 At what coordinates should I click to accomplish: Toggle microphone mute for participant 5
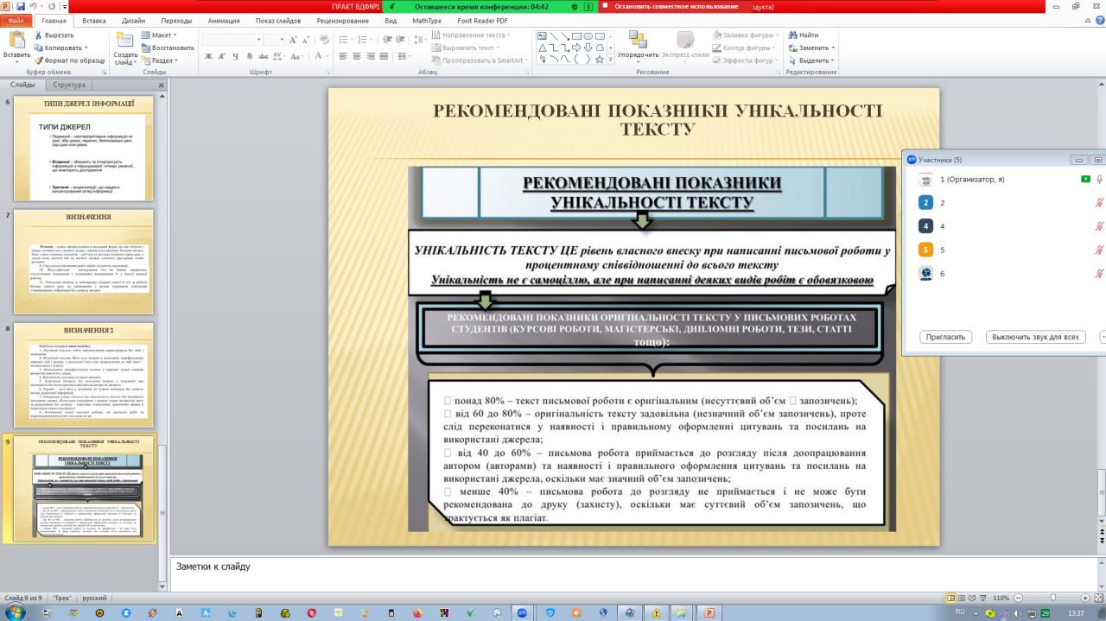(1099, 250)
